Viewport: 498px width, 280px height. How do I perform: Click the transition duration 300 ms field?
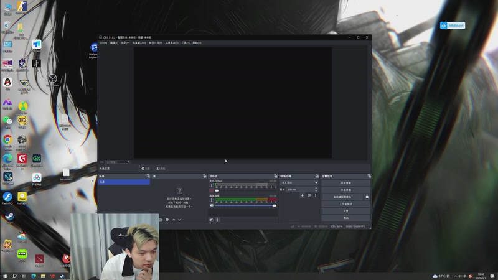[x=300, y=190]
